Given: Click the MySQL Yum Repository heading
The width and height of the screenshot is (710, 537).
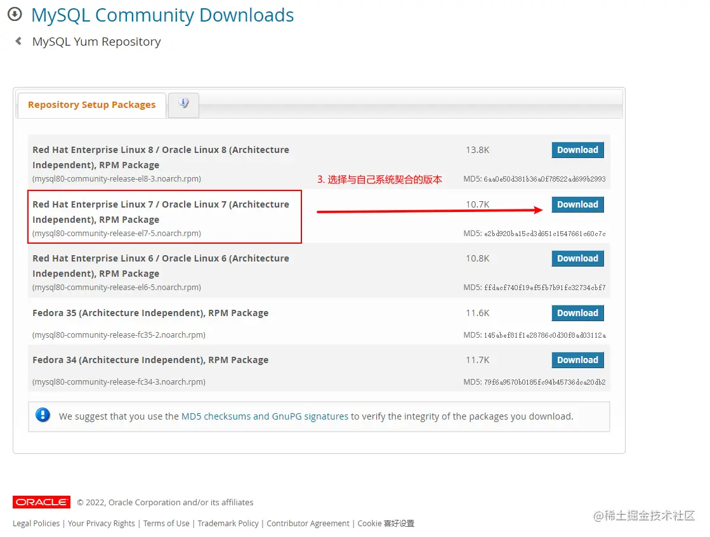Looking at the screenshot, I should pyautogui.click(x=96, y=42).
